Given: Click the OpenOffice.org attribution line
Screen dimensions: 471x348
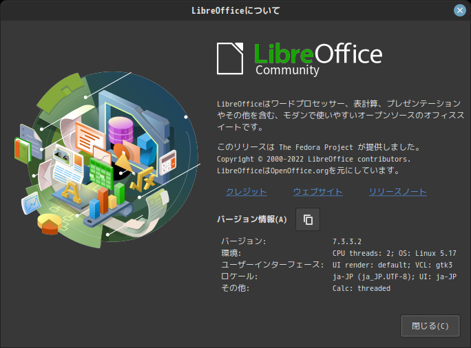Looking at the screenshot, I should (x=308, y=171).
